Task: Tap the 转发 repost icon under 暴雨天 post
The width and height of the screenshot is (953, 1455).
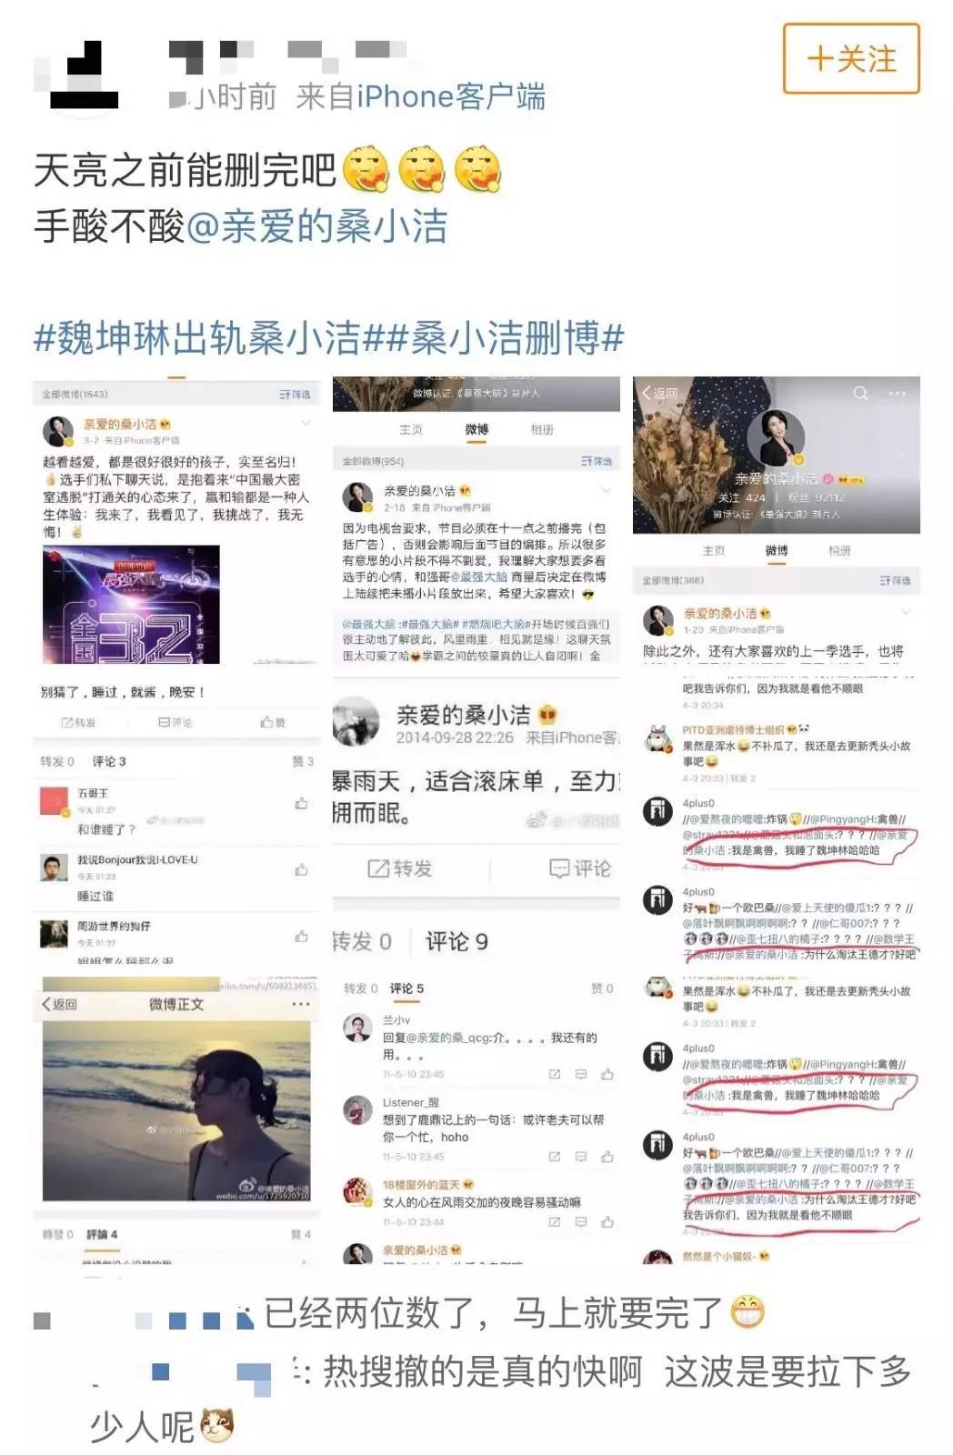Action: pyautogui.click(x=398, y=868)
